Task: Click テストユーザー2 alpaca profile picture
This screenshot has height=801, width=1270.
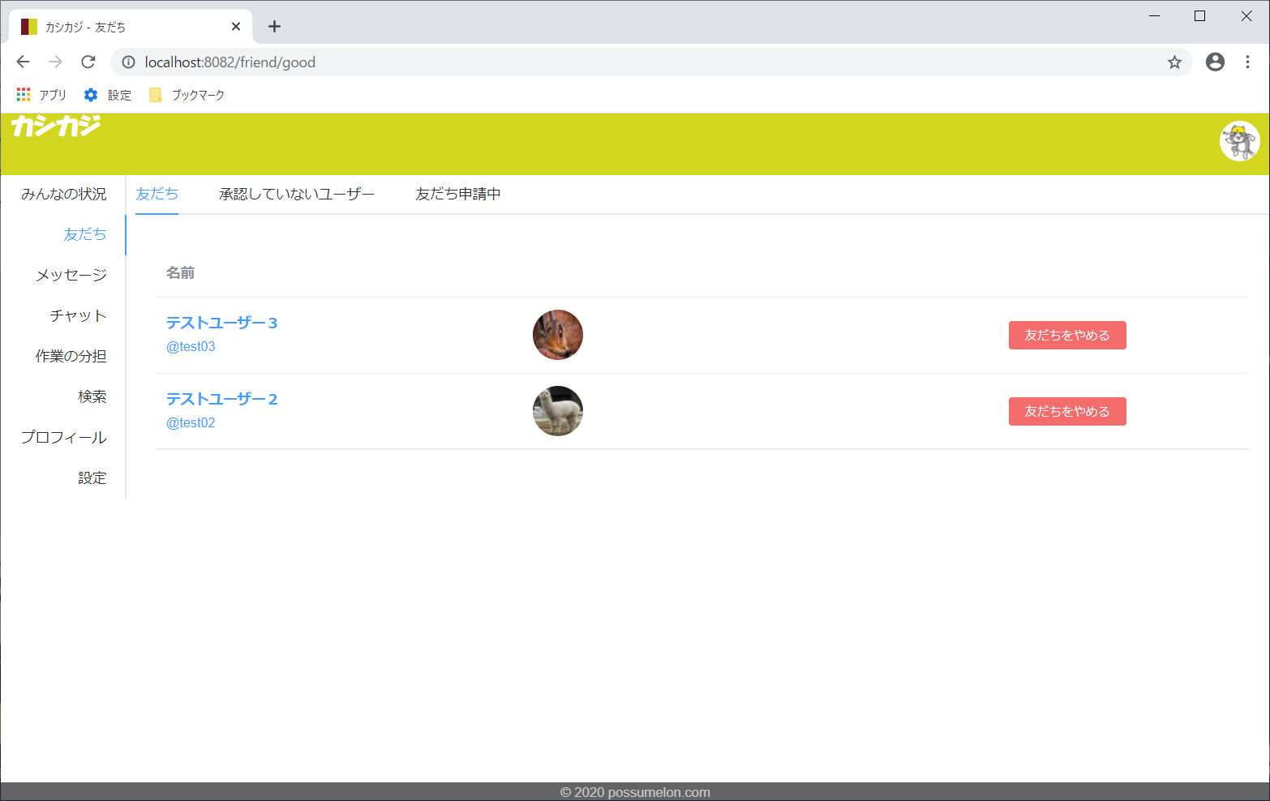Action: pyautogui.click(x=558, y=411)
